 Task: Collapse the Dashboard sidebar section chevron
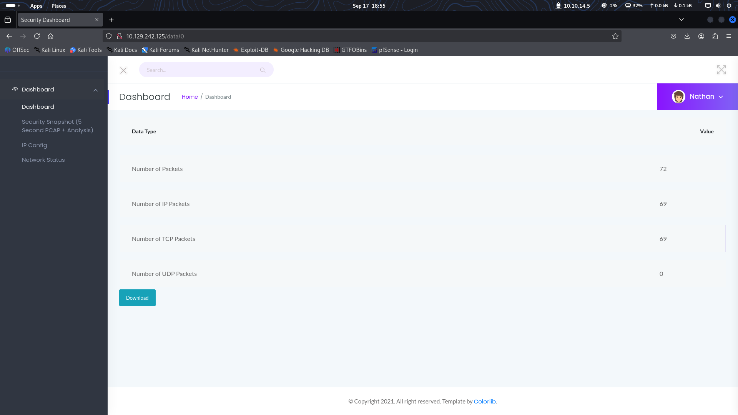pos(95,90)
